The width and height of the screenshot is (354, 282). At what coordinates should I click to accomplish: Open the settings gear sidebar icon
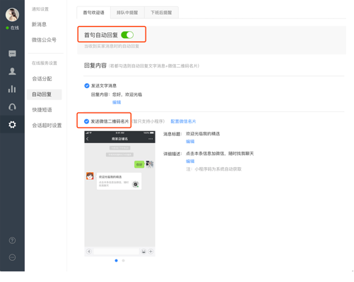[x=12, y=124]
